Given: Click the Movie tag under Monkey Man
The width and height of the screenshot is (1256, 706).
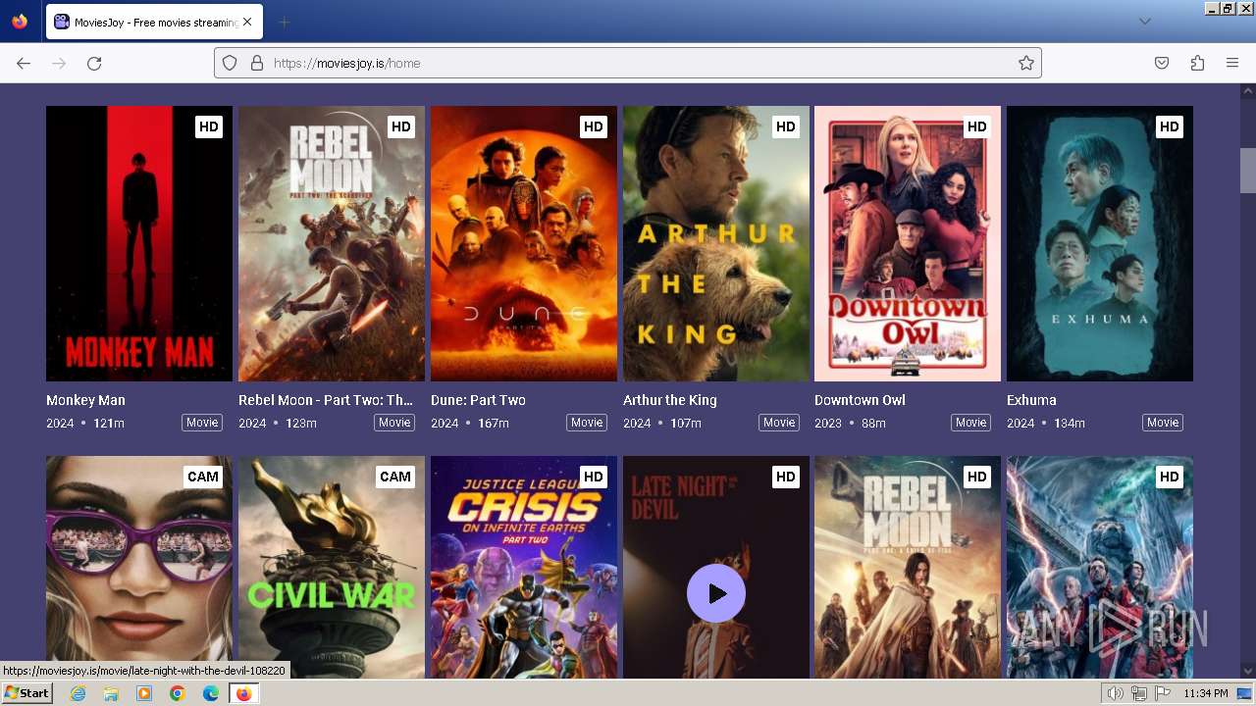Looking at the screenshot, I should click(202, 423).
